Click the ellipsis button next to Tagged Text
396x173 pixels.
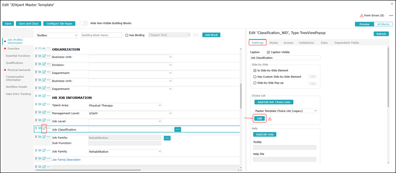(195, 35)
